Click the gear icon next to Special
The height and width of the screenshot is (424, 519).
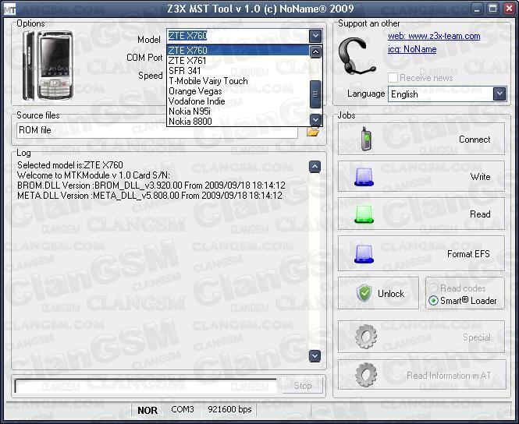(x=366, y=337)
